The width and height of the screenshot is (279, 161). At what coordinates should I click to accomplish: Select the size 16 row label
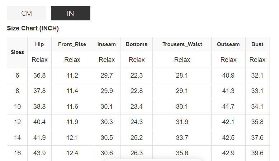(17, 153)
